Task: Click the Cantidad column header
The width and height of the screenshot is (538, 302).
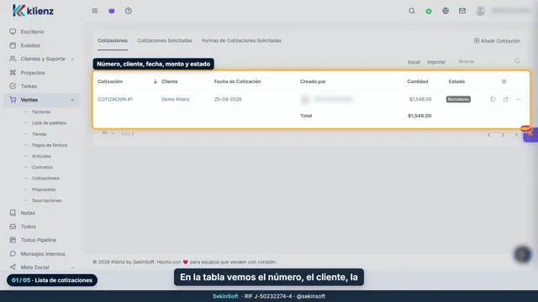Action: point(418,81)
